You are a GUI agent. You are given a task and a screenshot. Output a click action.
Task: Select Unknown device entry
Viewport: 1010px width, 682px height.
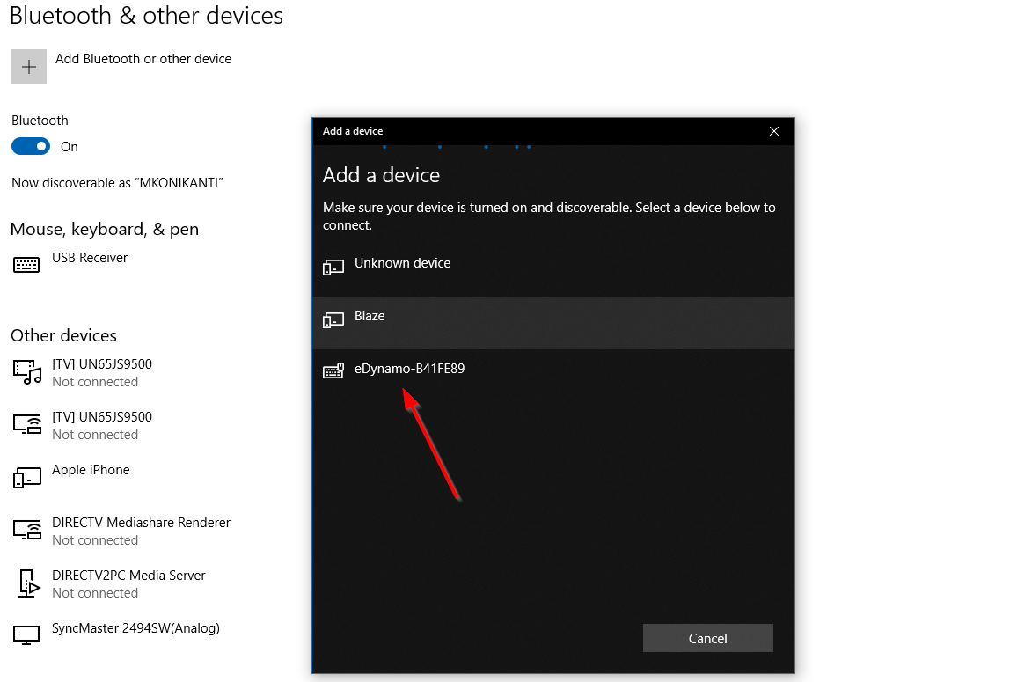pyautogui.click(x=402, y=263)
